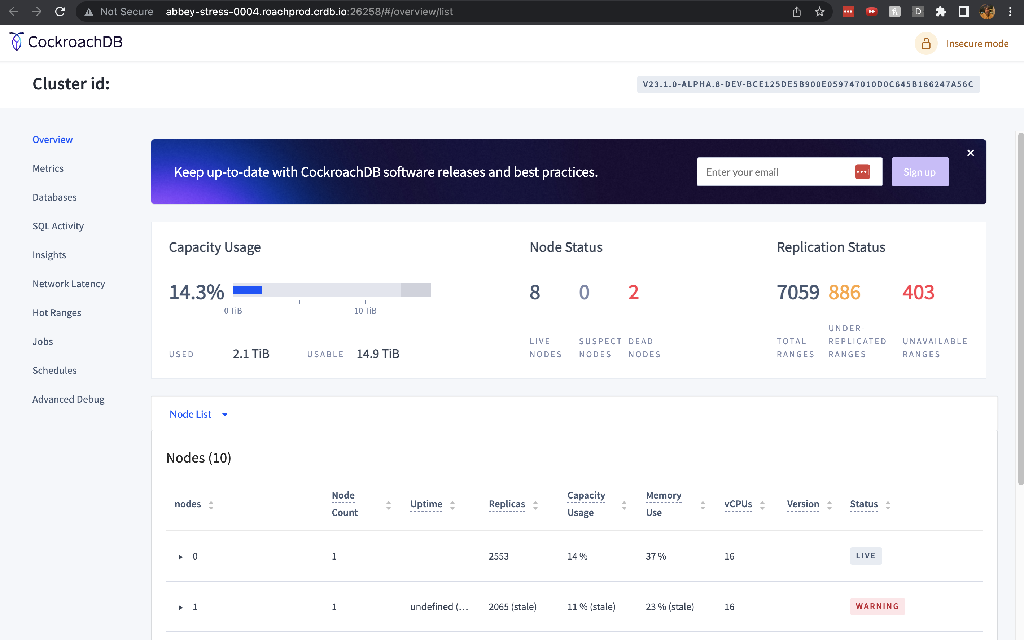
Task: Open Advanced Debug in the sidebar
Action: [x=69, y=399]
